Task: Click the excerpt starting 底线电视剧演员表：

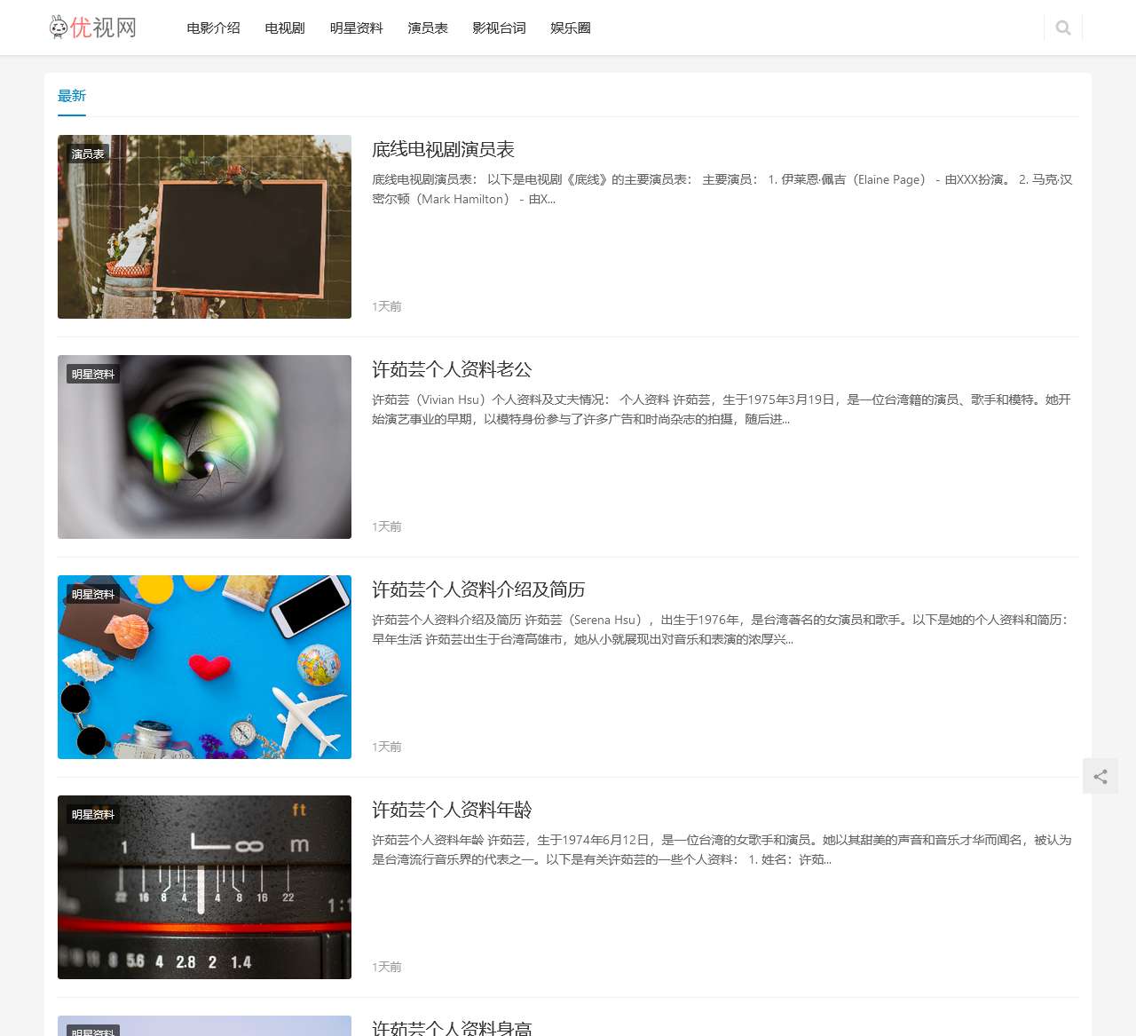Action: pyautogui.click(x=722, y=189)
